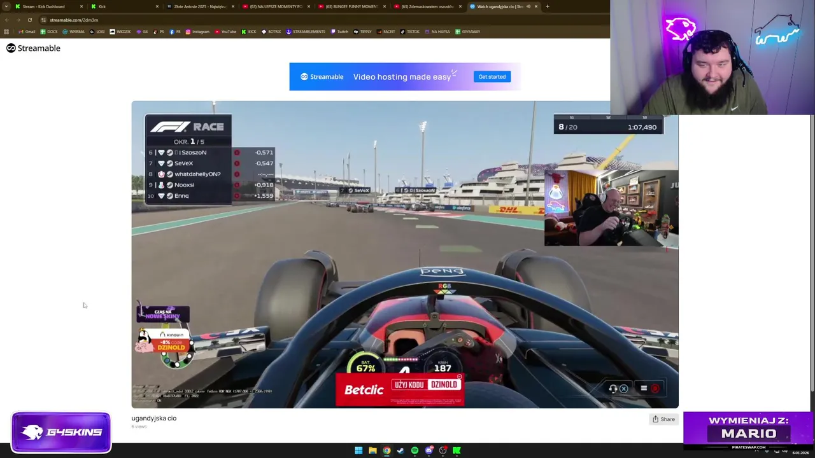
Task: Open File Explorer from taskbar
Action: click(372, 450)
